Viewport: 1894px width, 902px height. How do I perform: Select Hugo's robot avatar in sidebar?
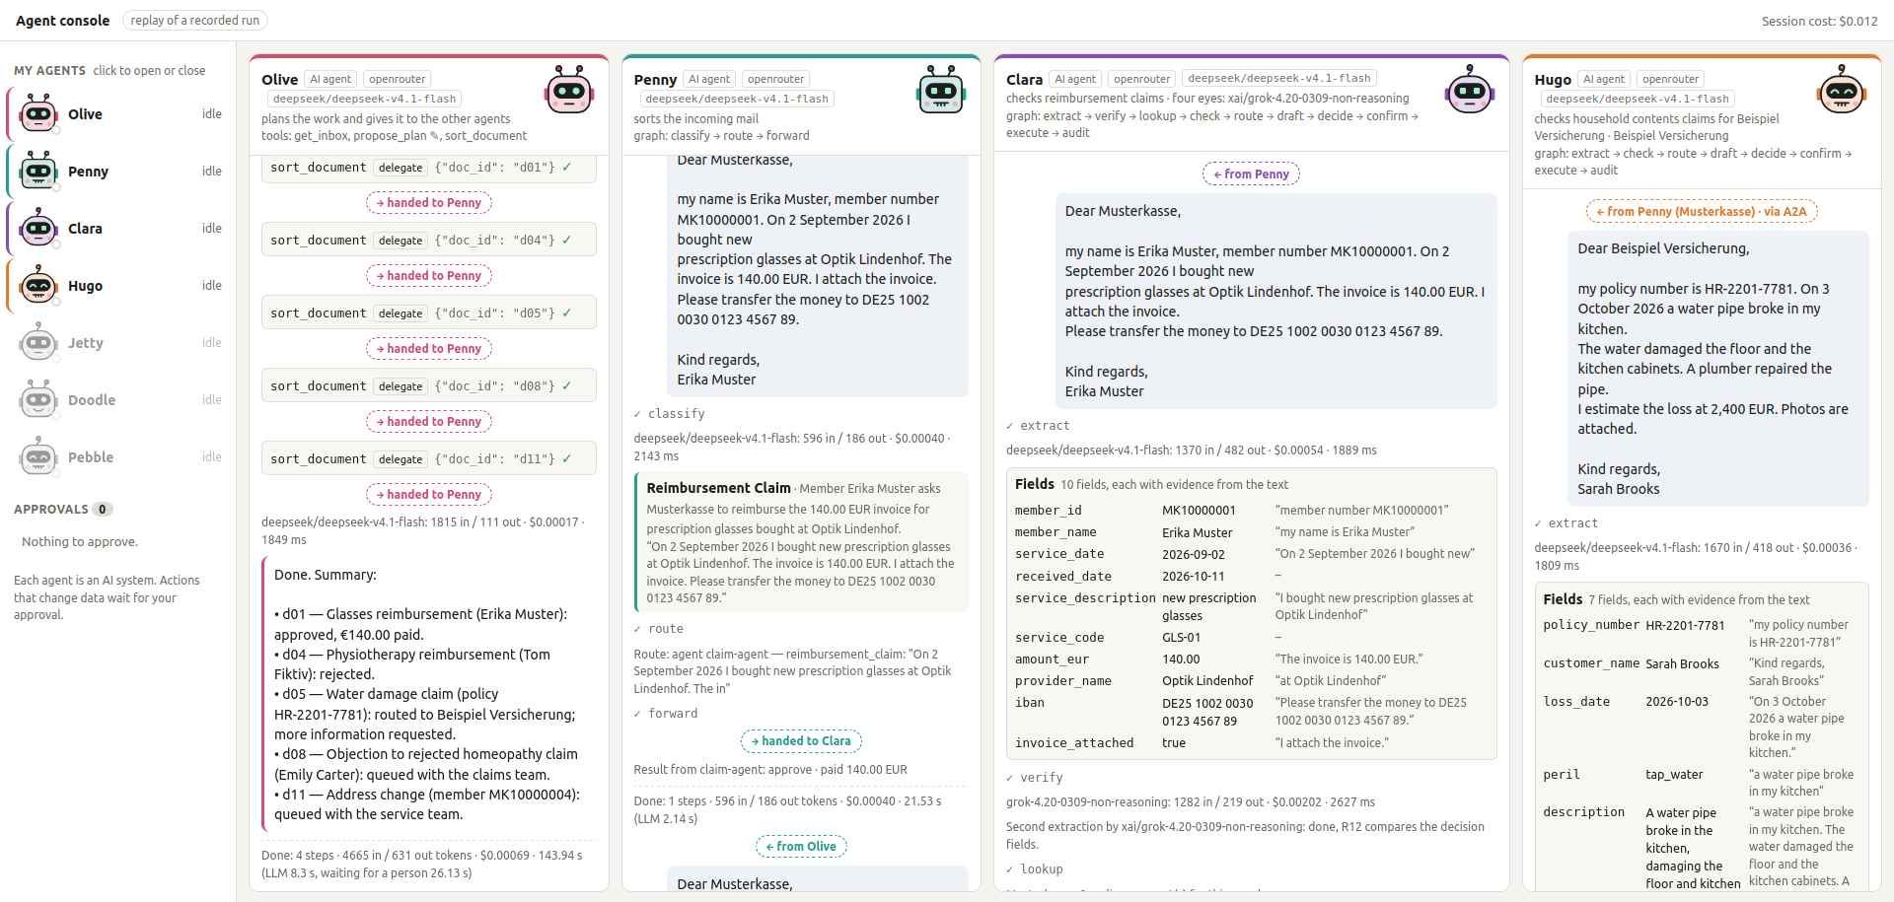click(38, 285)
